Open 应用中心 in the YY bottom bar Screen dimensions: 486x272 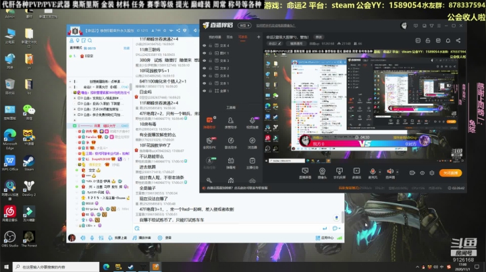325,238
